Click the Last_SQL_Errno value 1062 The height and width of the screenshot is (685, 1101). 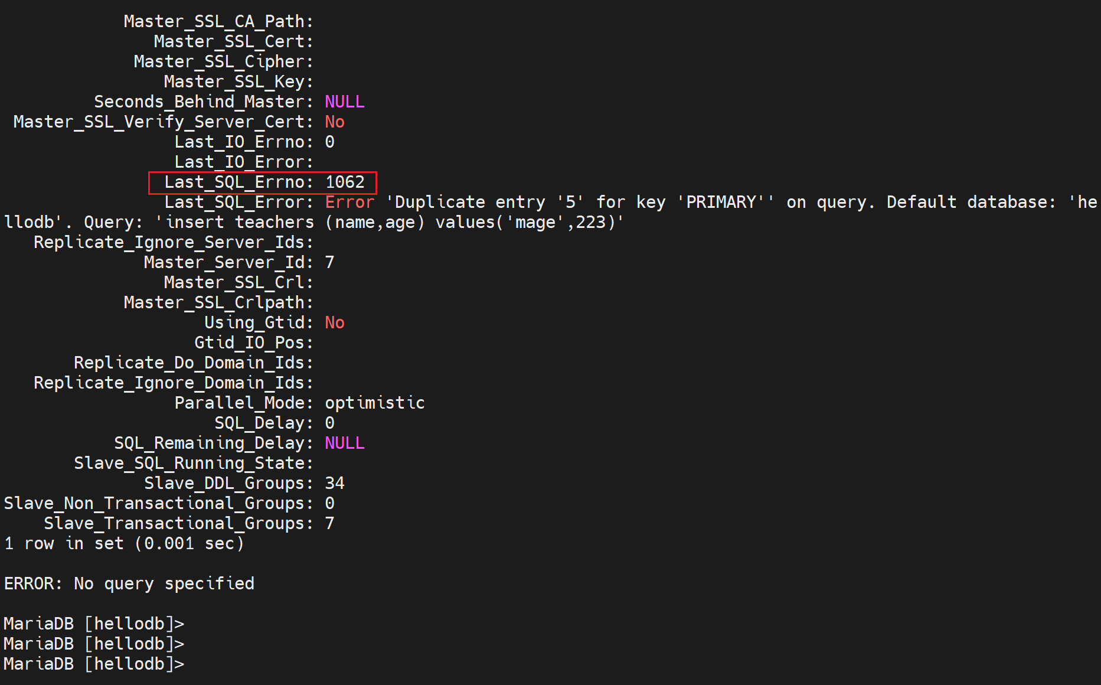point(345,182)
